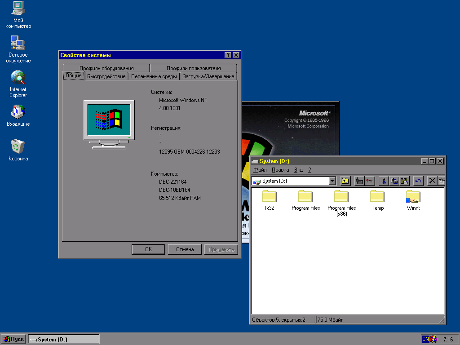
Task: Click the Paste clipboard icon
Action: (x=404, y=181)
